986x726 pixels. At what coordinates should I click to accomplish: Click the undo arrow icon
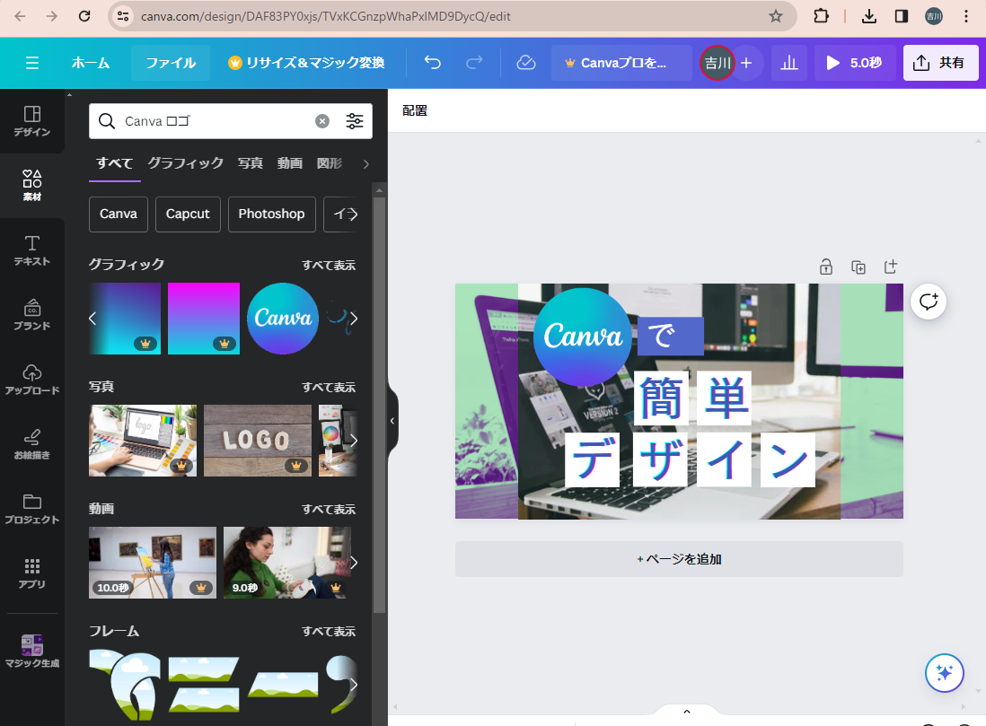click(433, 63)
